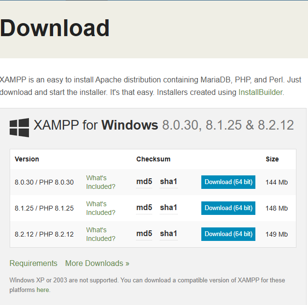
Task: Download XAMPP 8.0.30 64 bit
Action: tap(228, 182)
